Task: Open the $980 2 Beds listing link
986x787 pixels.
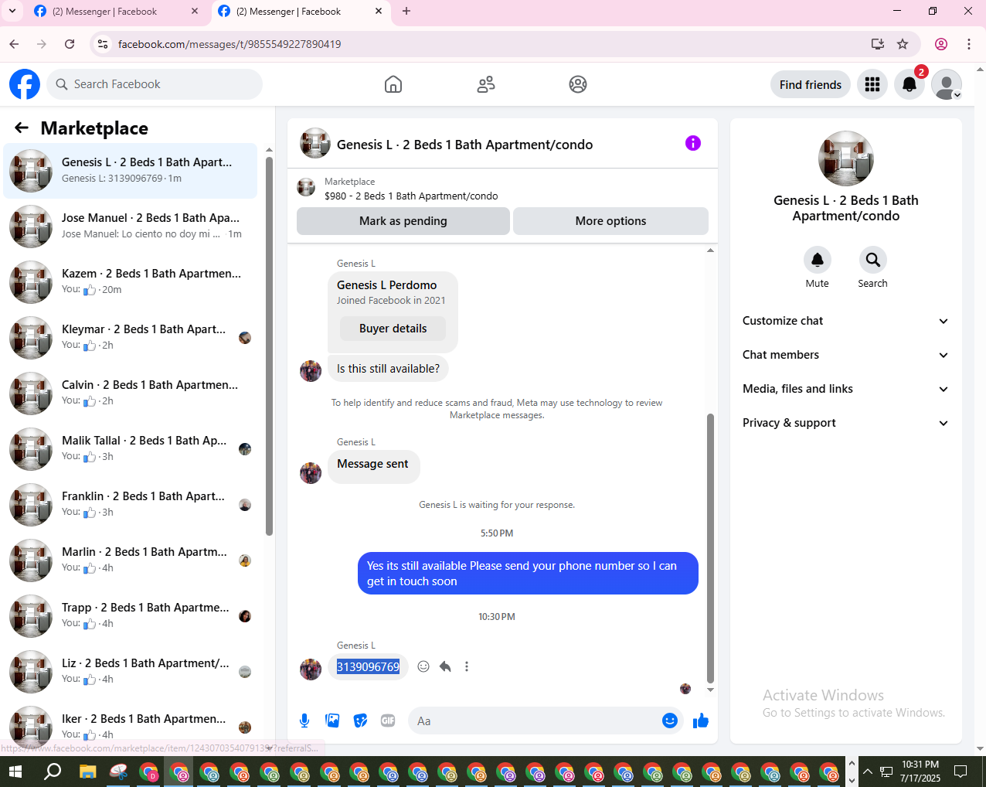Action: [x=411, y=196]
